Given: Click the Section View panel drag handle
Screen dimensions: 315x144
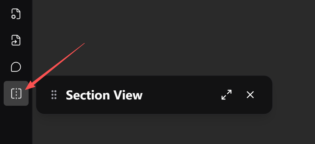Looking at the screenshot, I should point(54,95).
